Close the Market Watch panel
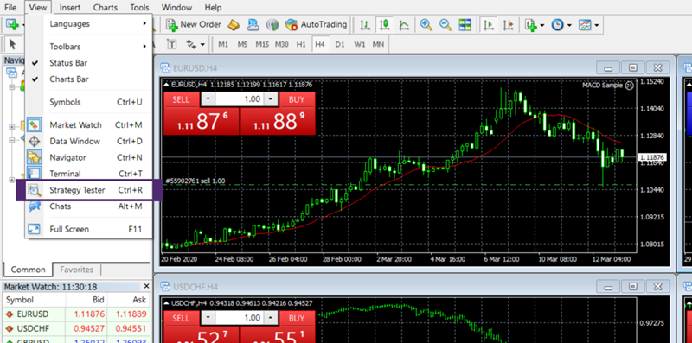The image size is (692, 343). point(146,286)
